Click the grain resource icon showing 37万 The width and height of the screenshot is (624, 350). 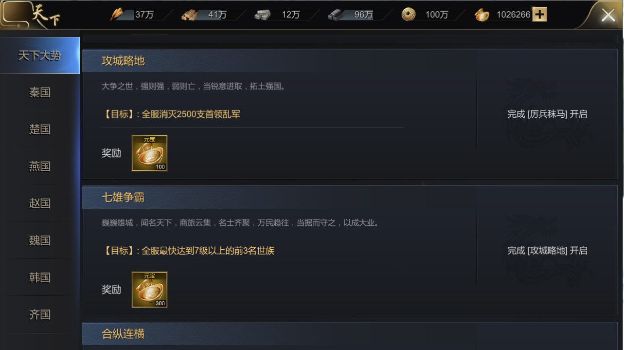pyautogui.click(x=117, y=15)
